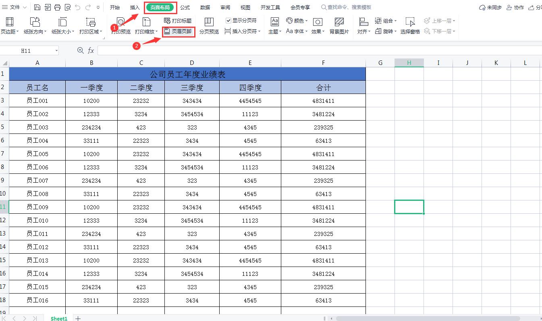This screenshot has height=321, width=542.
Task: Click the 未同步 cloud sync button
Action: (x=490, y=7)
